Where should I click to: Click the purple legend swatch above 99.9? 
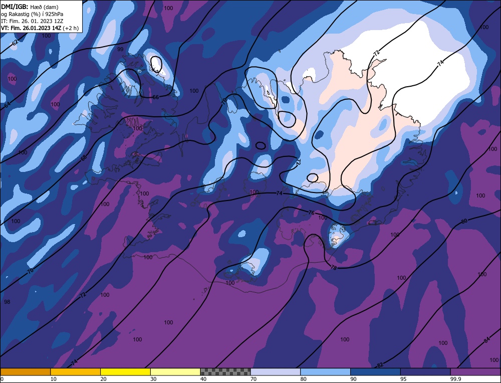(475, 371)
